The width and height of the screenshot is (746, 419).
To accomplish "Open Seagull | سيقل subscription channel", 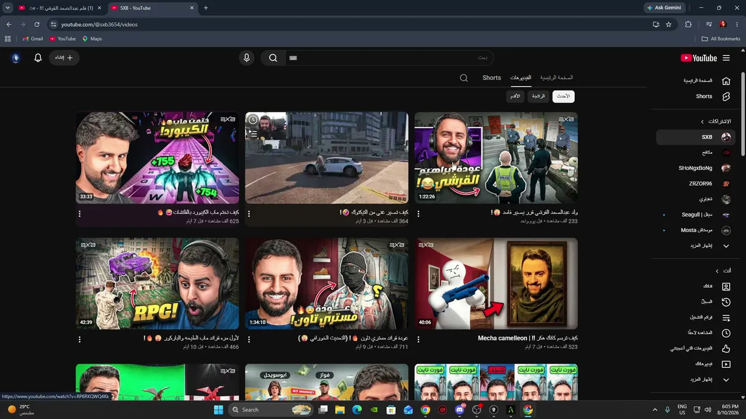I will coord(696,215).
